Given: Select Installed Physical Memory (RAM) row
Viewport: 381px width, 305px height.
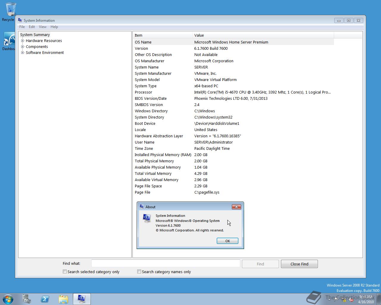Looking at the screenshot, I should click(233, 155).
